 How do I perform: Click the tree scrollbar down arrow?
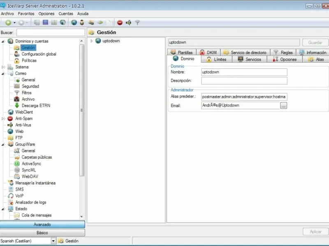81,217
